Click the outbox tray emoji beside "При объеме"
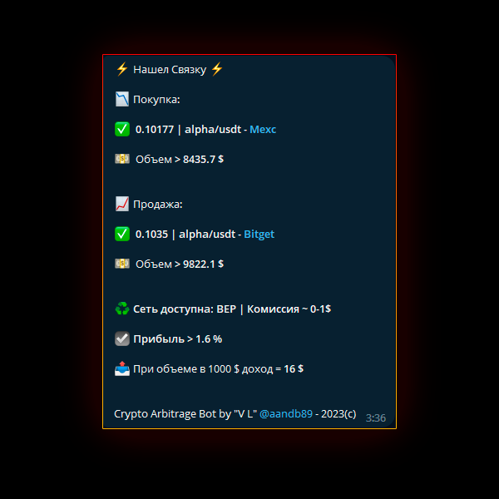Image resolution: width=499 pixels, height=499 pixels. point(122,368)
